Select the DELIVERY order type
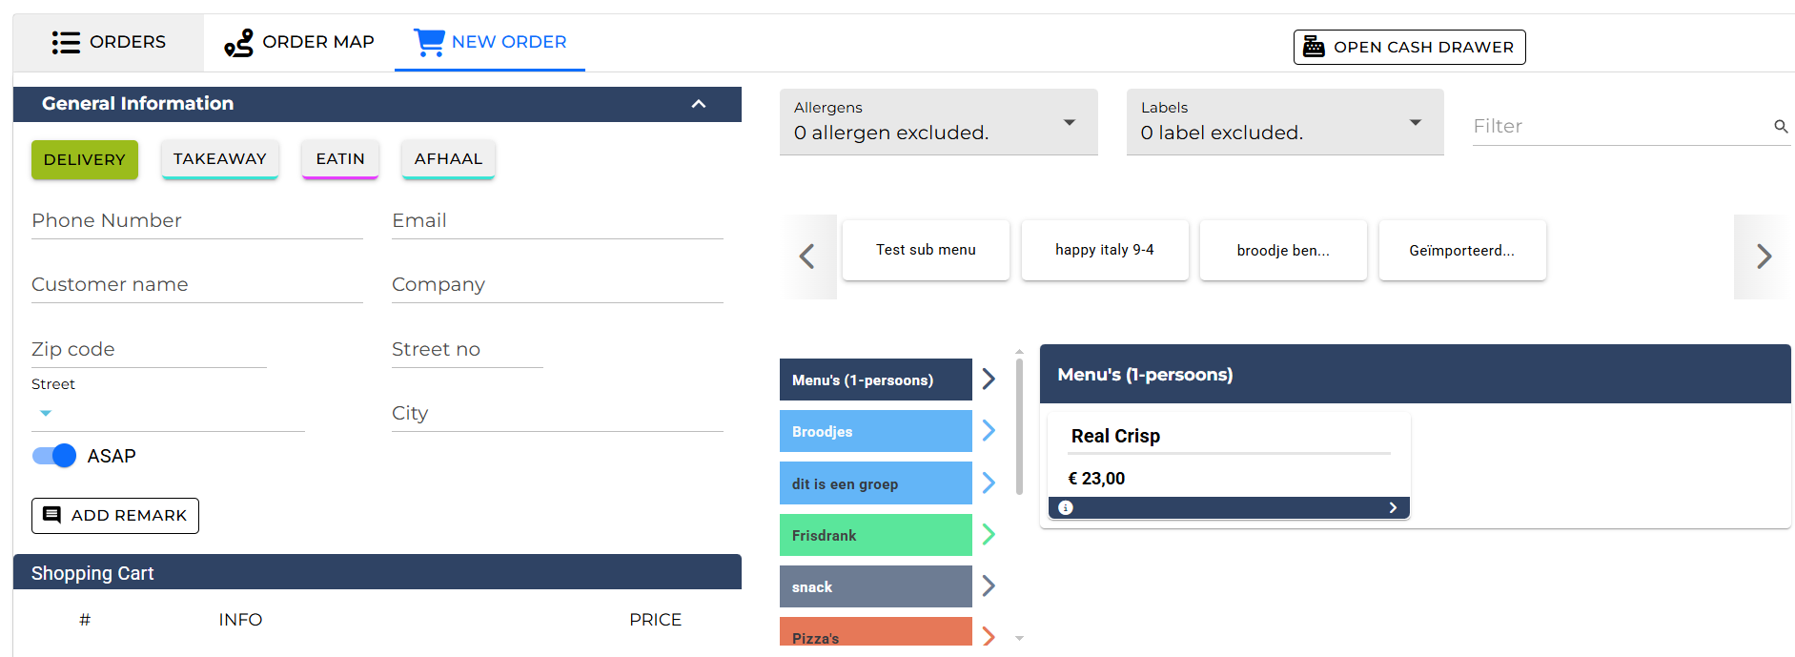 tap(85, 159)
